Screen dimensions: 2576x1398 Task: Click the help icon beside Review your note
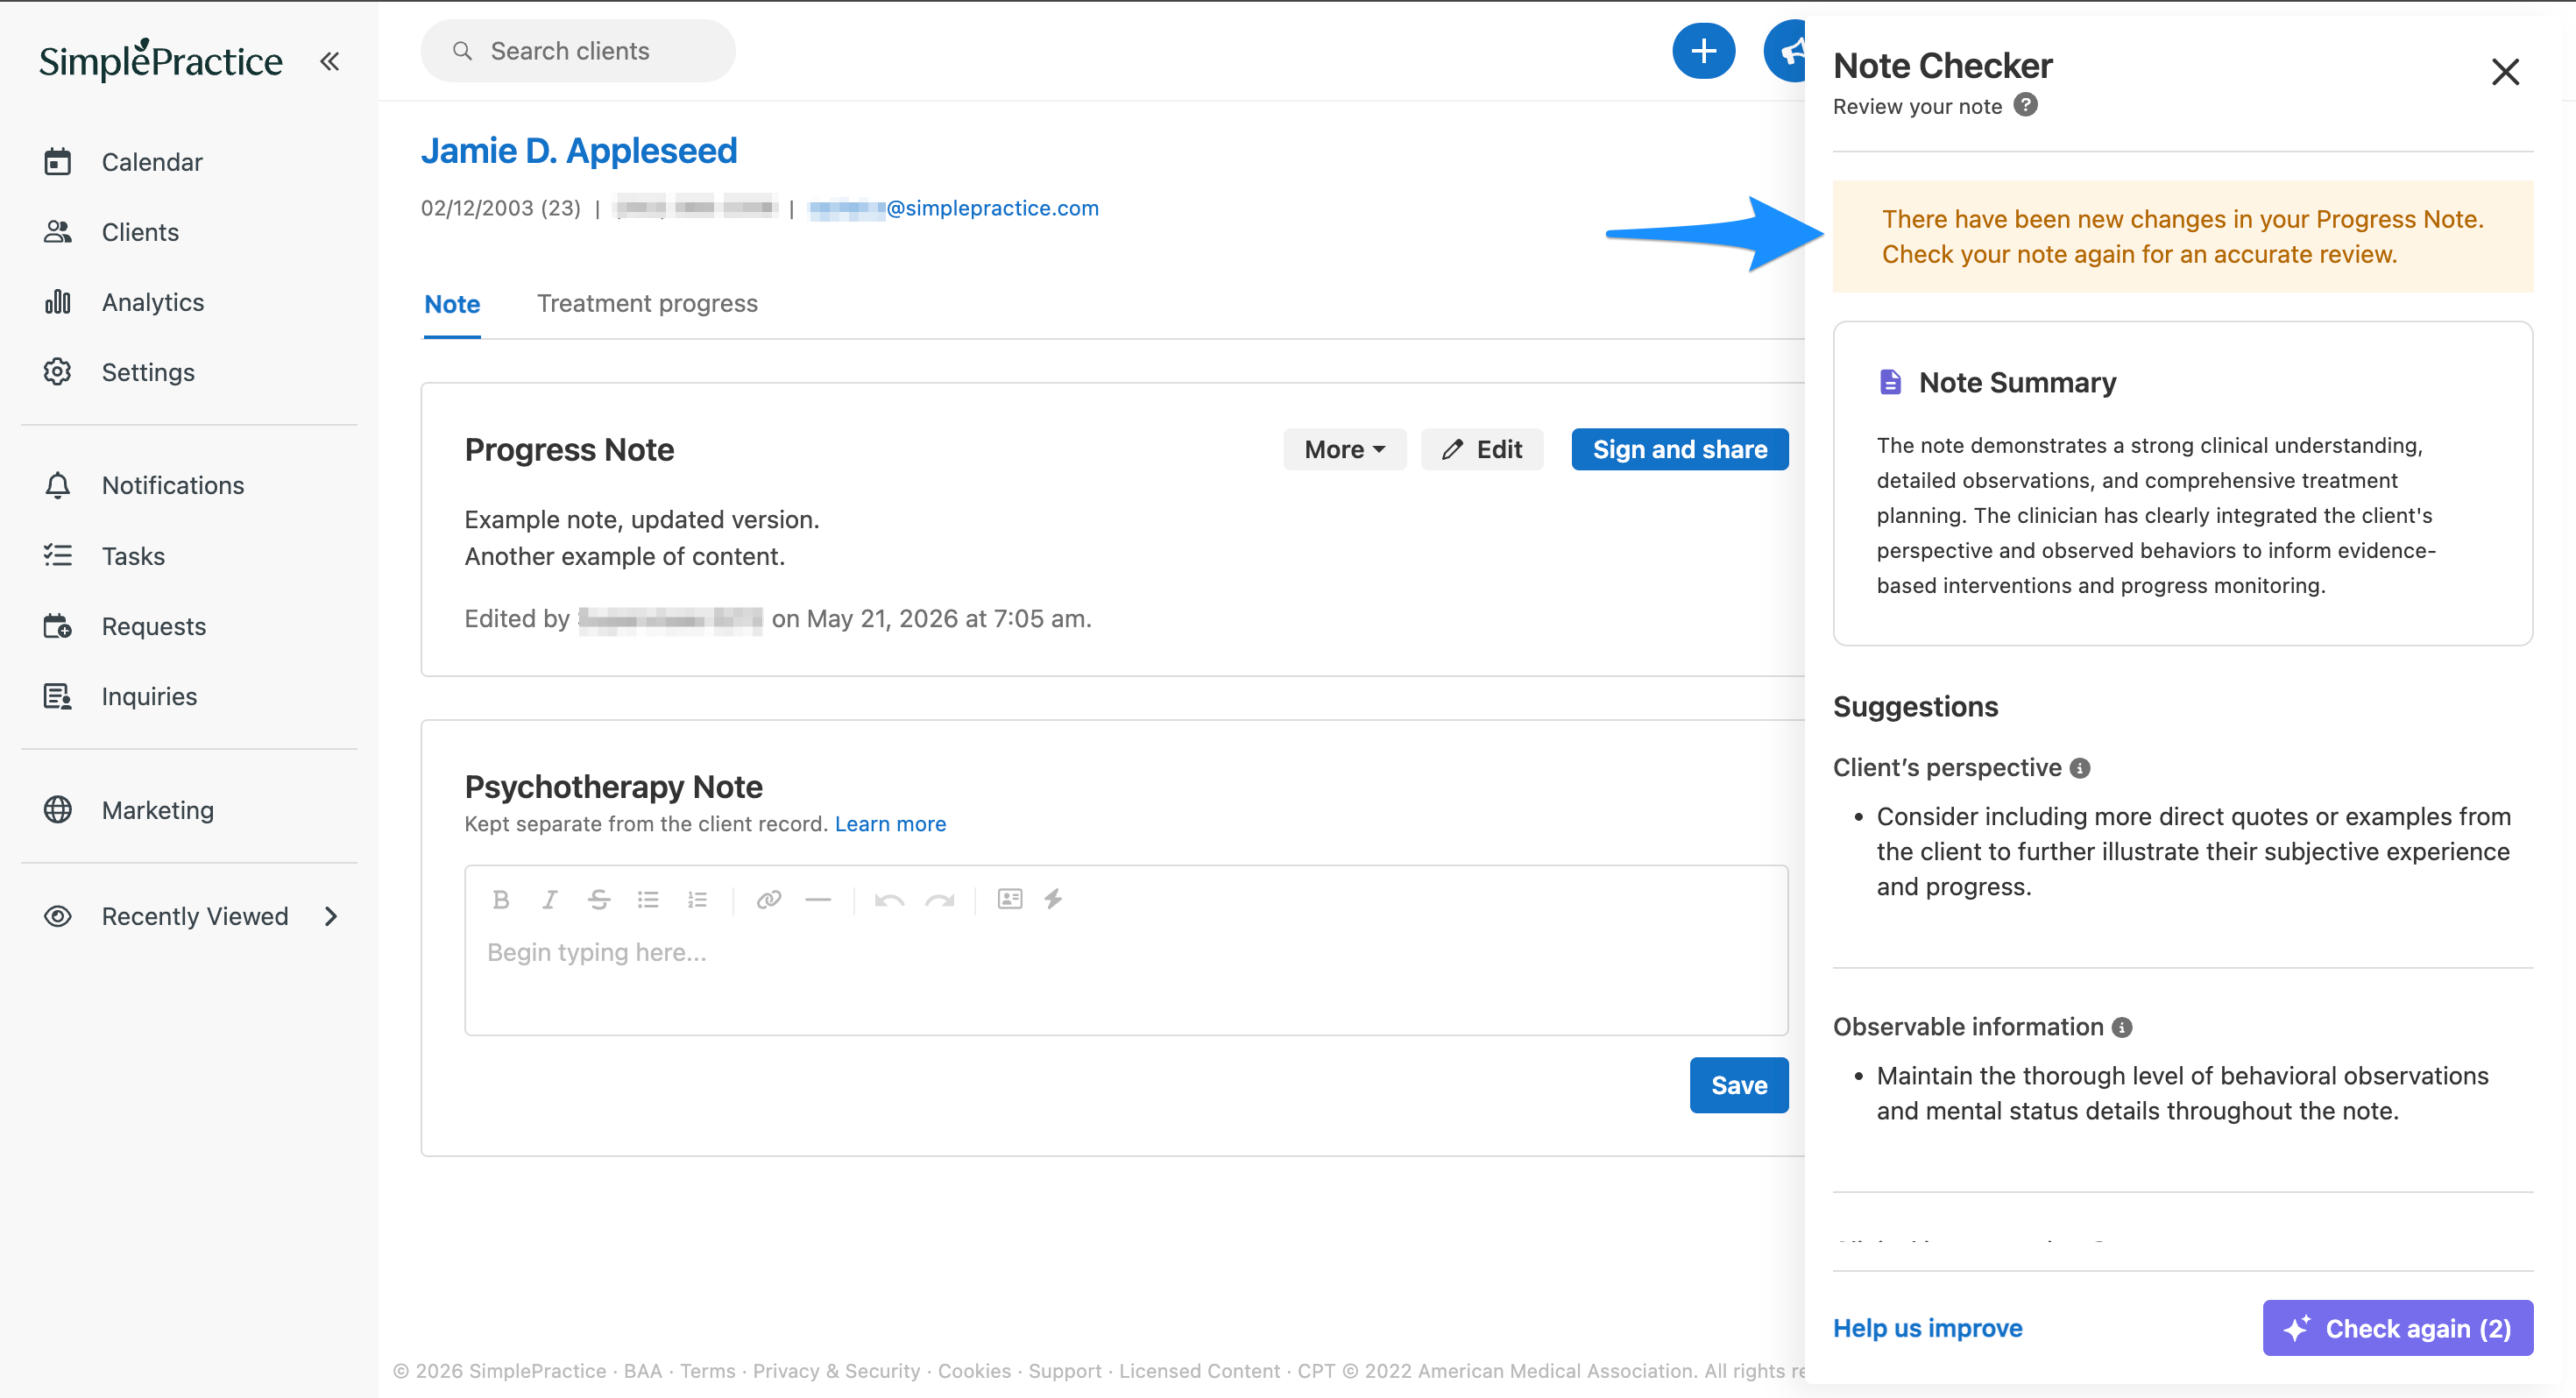tap(2026, 105)
